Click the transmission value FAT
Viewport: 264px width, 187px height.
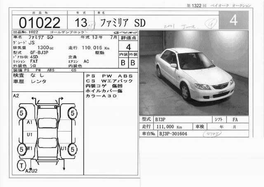[34, 61]
